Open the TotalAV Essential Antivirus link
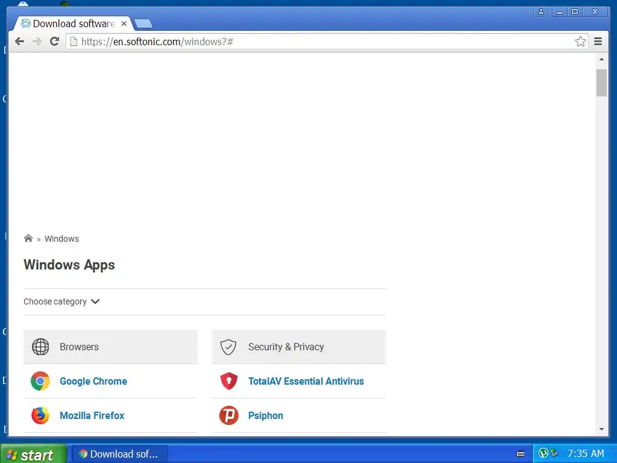Viewport: 617px width, 463px height. (x=305, y=381)
